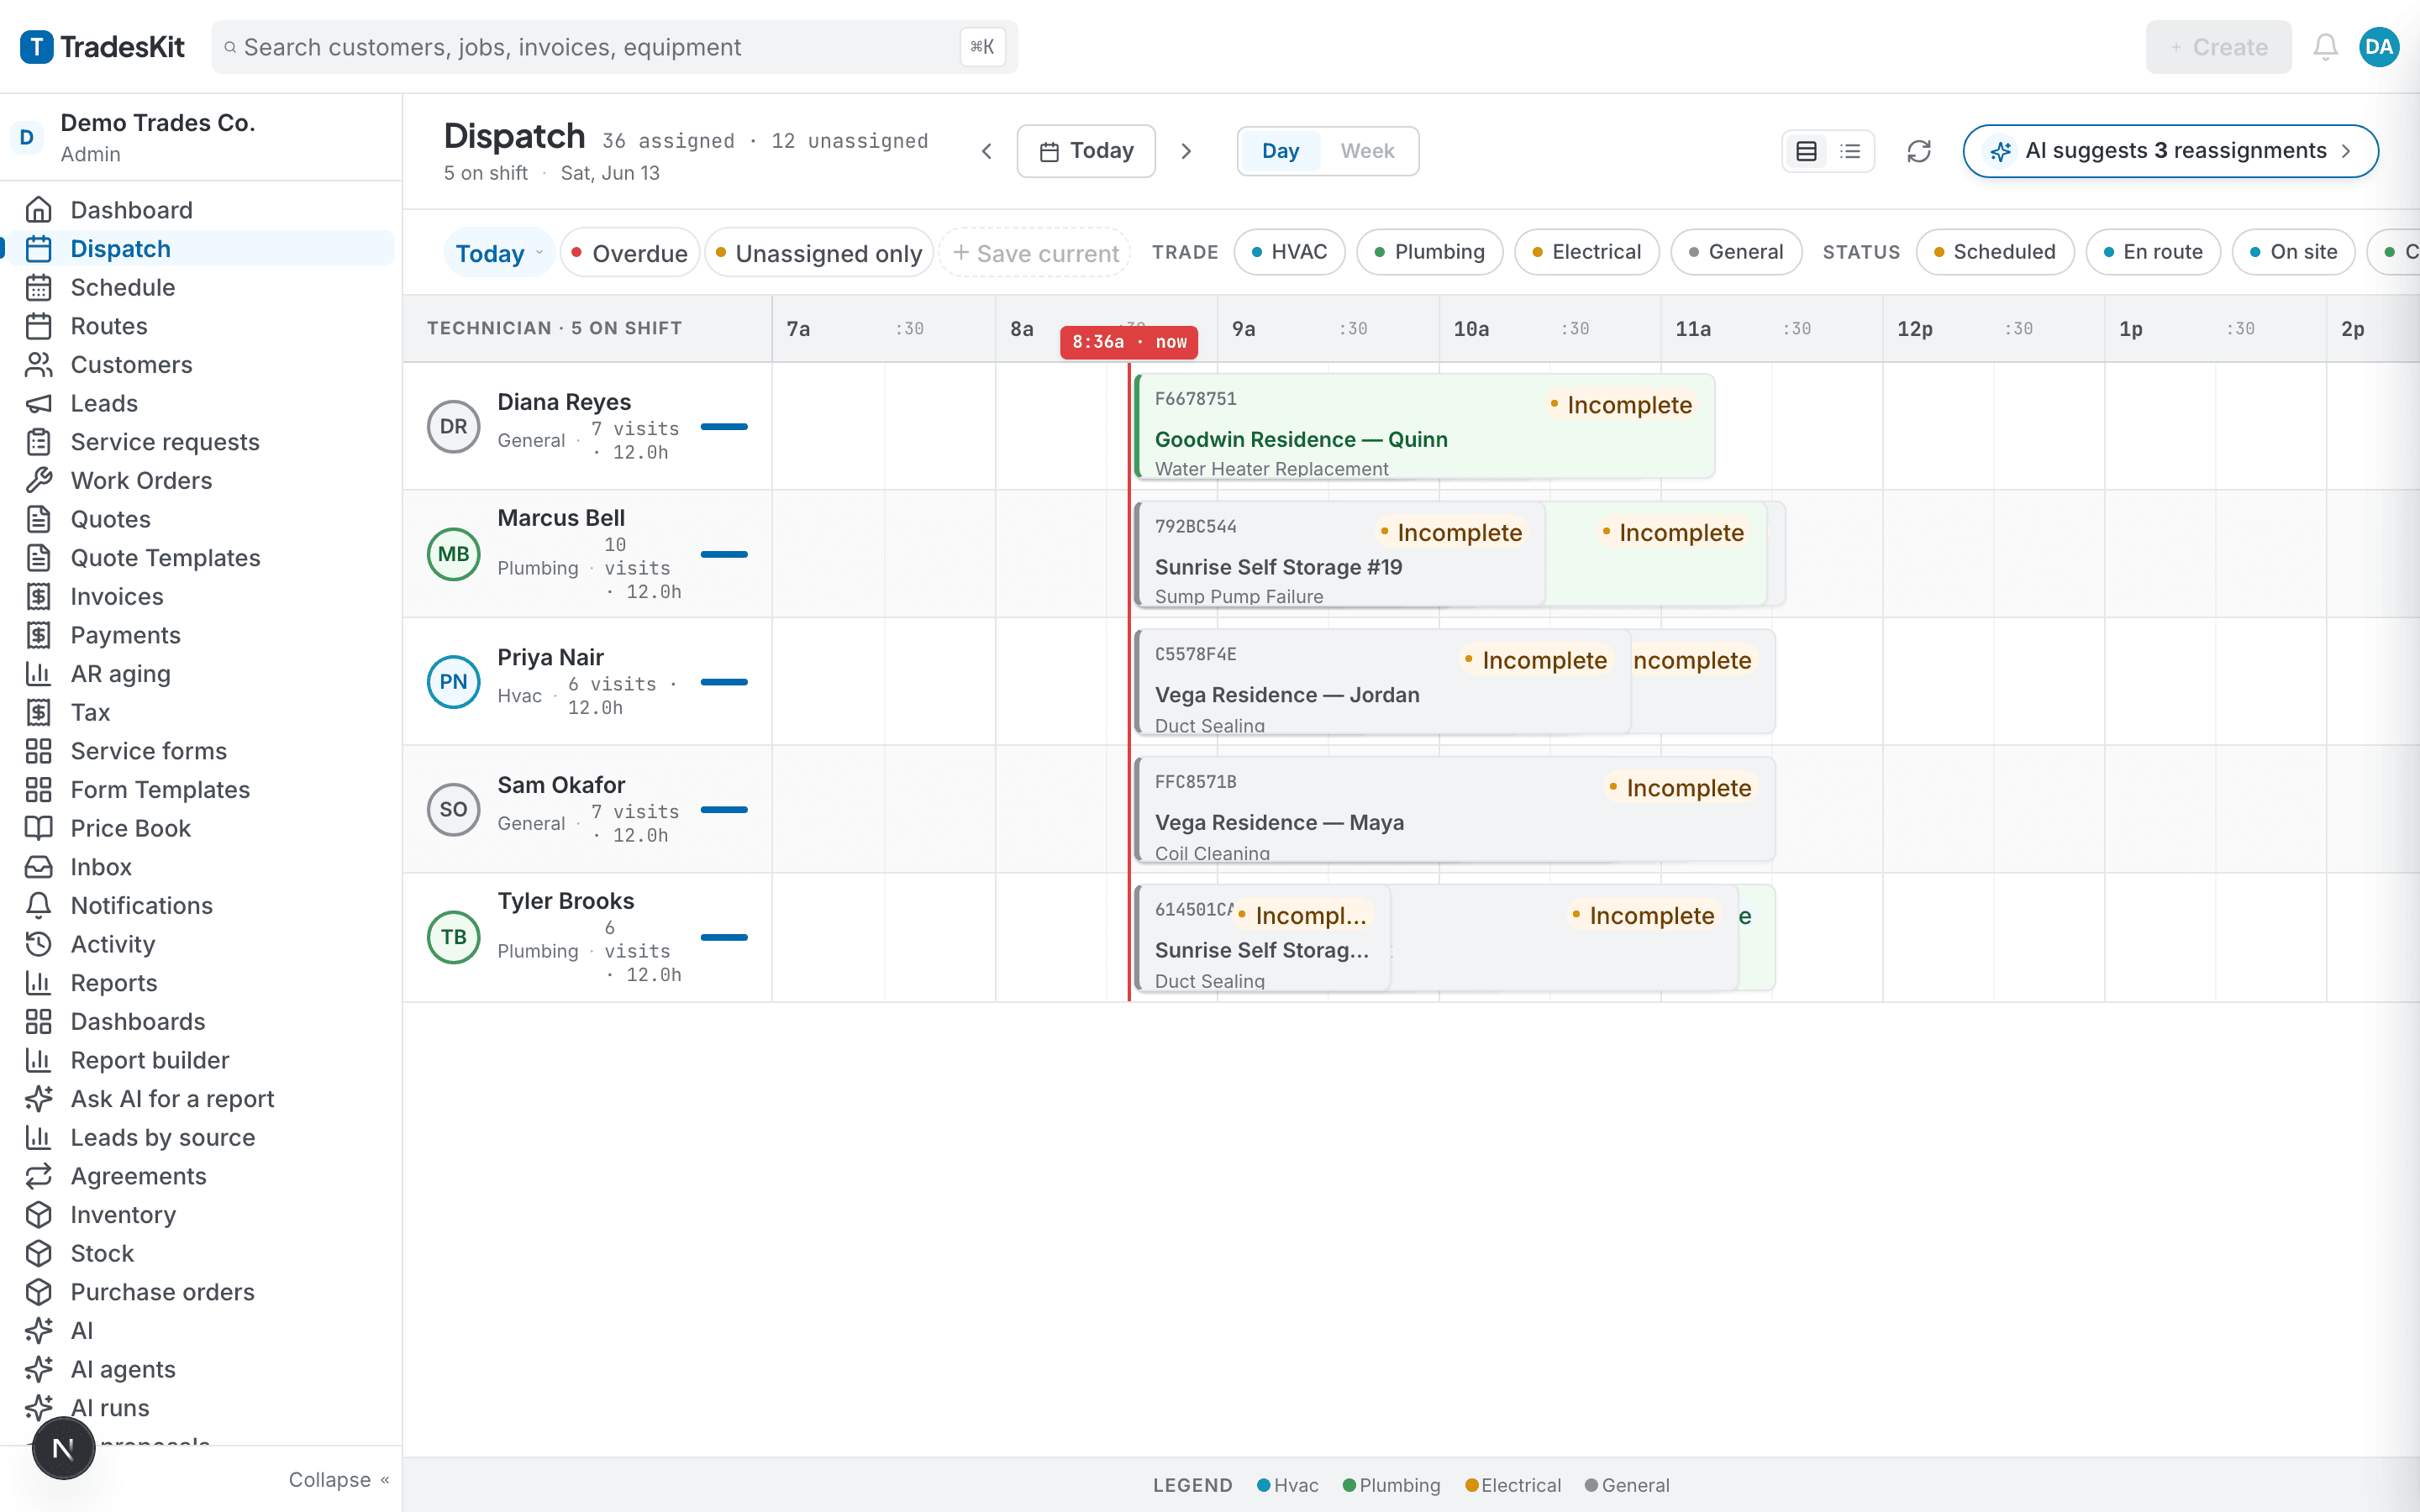Toggle the Overdue filter chip
This screenshot has height=1512, width=2420.
pos(629,253)
